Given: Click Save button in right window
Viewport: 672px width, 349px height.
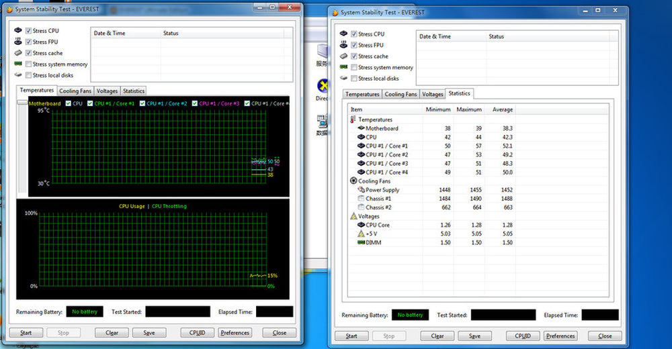Looking at the screenshot, I should [475, 336].
